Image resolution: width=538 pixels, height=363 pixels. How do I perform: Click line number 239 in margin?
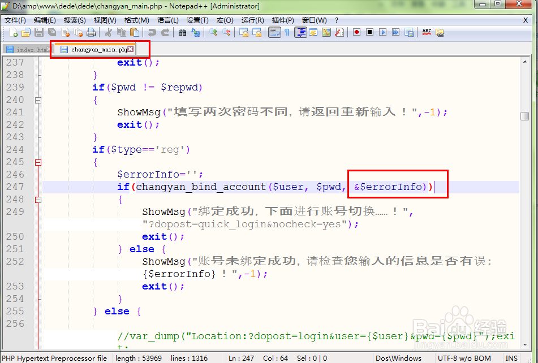pyautogui.click(x=15, y=87)
